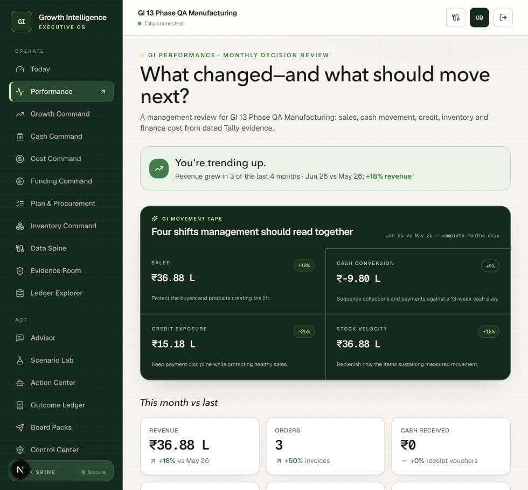Click '+50% invoices' in Orders card
The image size is (528, 490).
click(x=303, y=461)
